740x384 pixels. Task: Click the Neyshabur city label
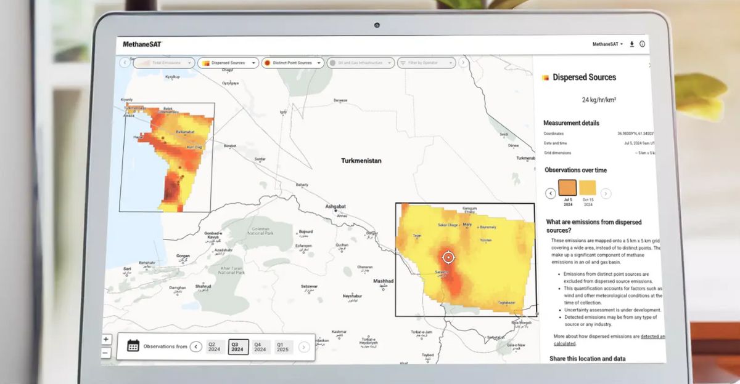pos(352,296)
